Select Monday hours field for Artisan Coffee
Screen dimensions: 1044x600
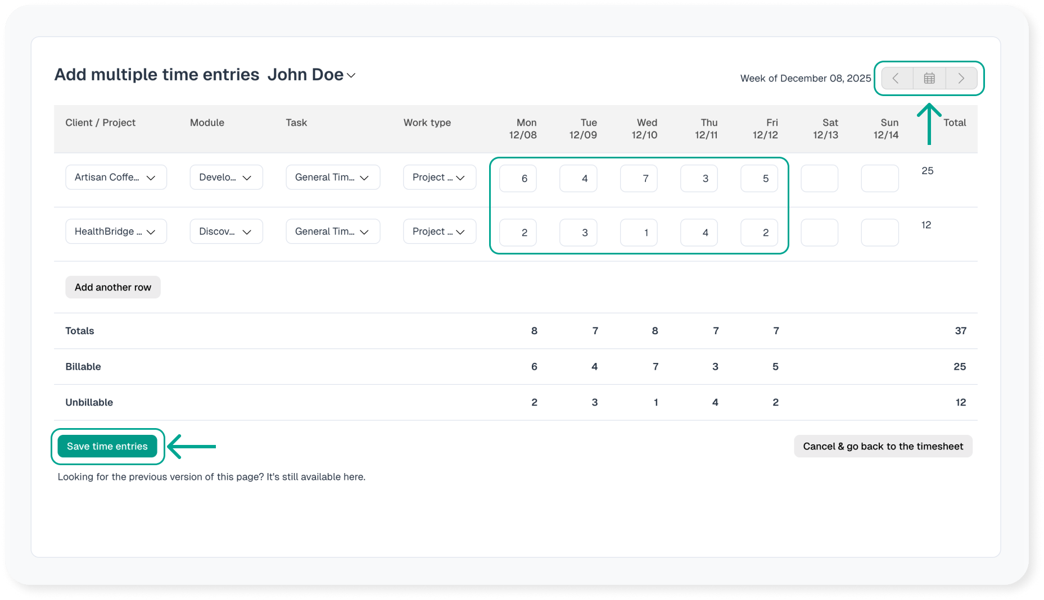[518, 179]
